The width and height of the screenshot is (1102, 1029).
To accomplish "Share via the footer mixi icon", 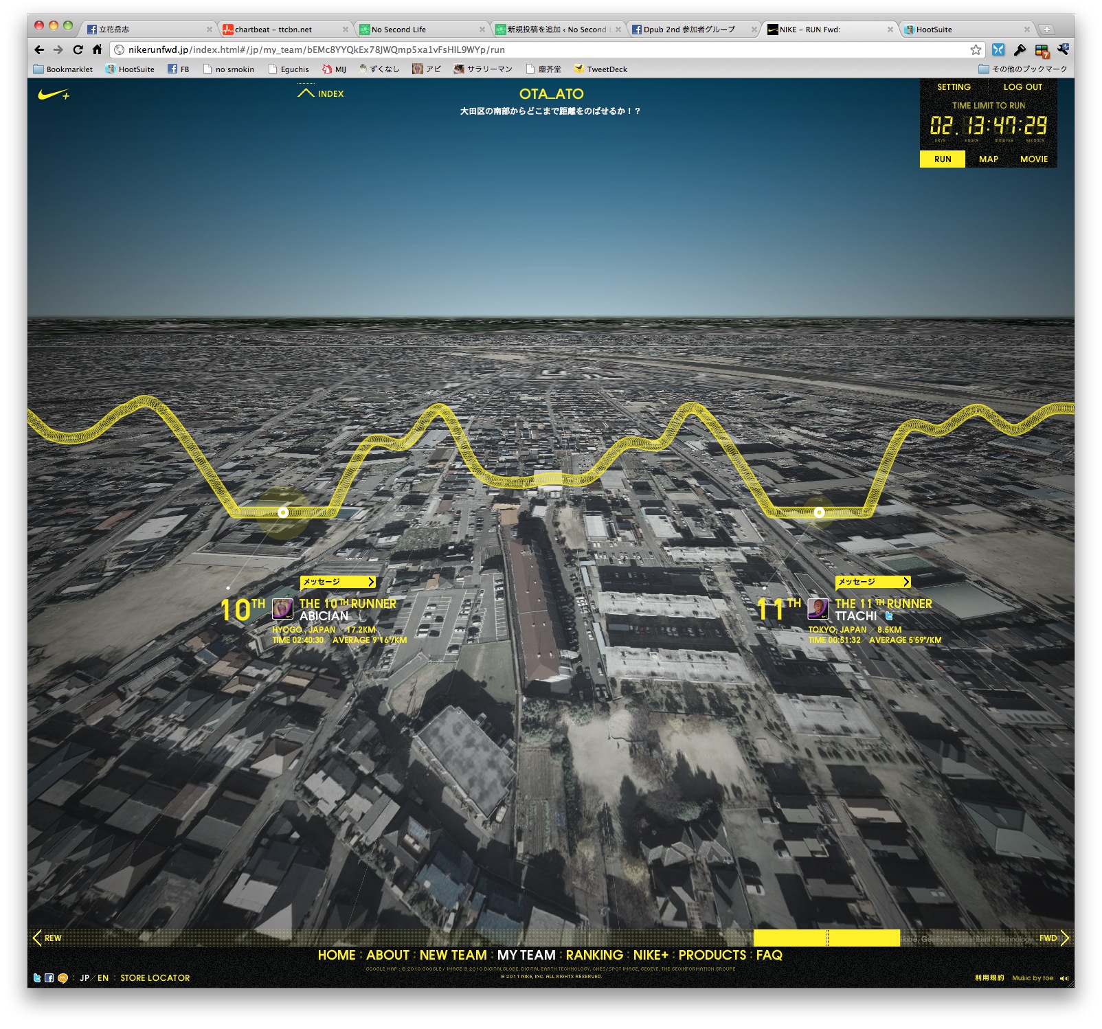I will click(63, 977).
